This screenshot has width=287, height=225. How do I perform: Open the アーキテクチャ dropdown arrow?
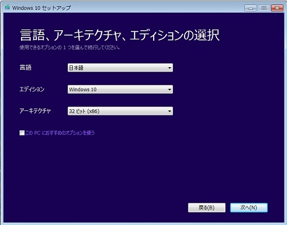coord(170,111)
